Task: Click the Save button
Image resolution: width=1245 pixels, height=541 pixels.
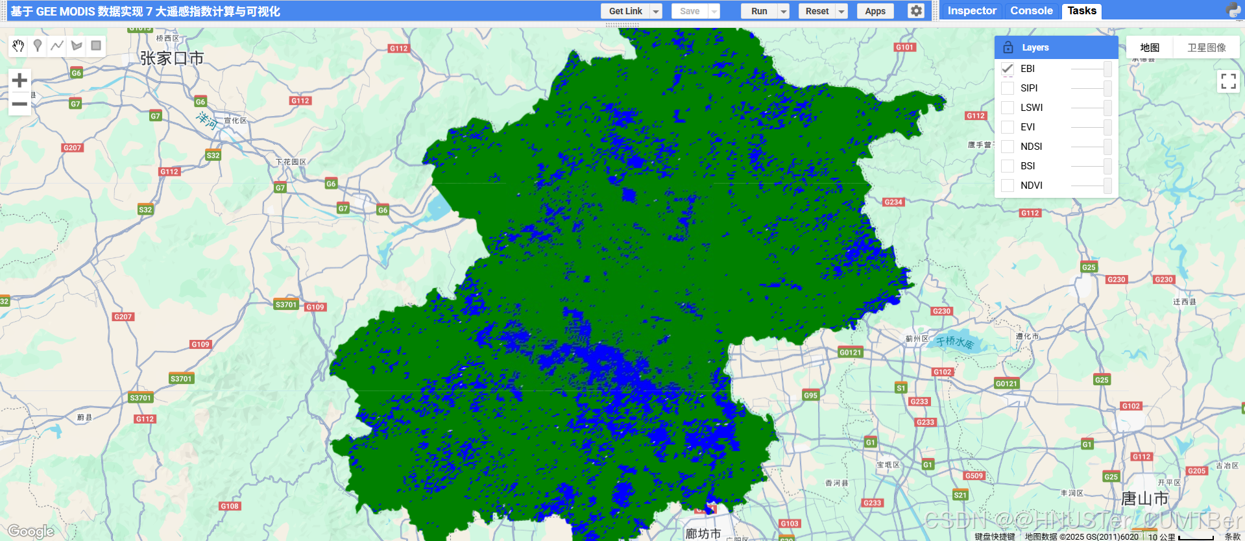Action: pos(690,11)
